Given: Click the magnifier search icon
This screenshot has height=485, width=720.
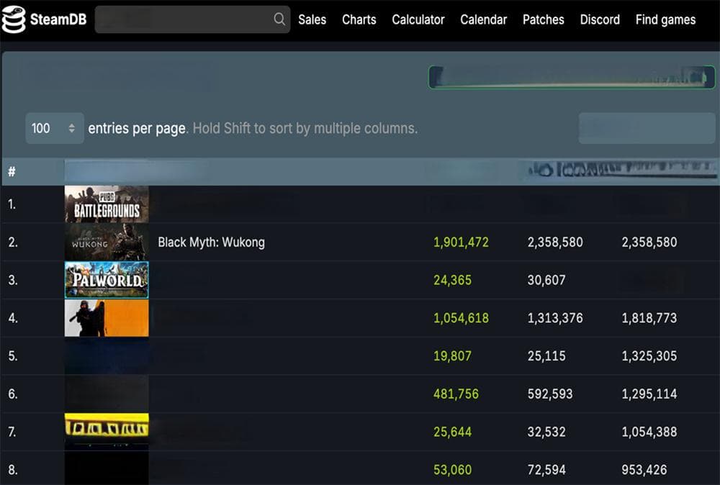Looking at the screenshot, I should 279,19.
